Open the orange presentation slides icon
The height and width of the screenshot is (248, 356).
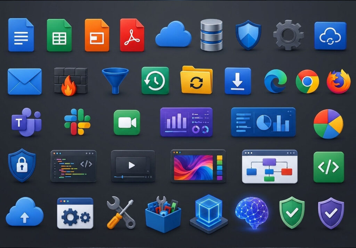tap(97, 35)
